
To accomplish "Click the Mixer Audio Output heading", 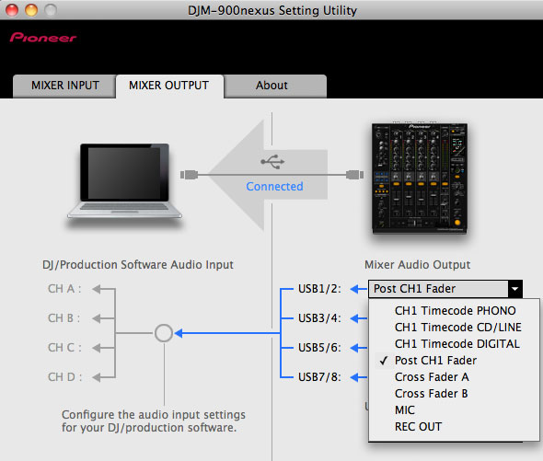I will click(x=417, y=265).
